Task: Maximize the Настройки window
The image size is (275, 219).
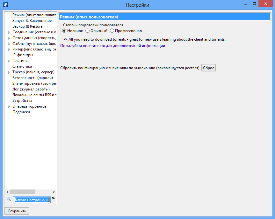Action: (x=254, y=3)
